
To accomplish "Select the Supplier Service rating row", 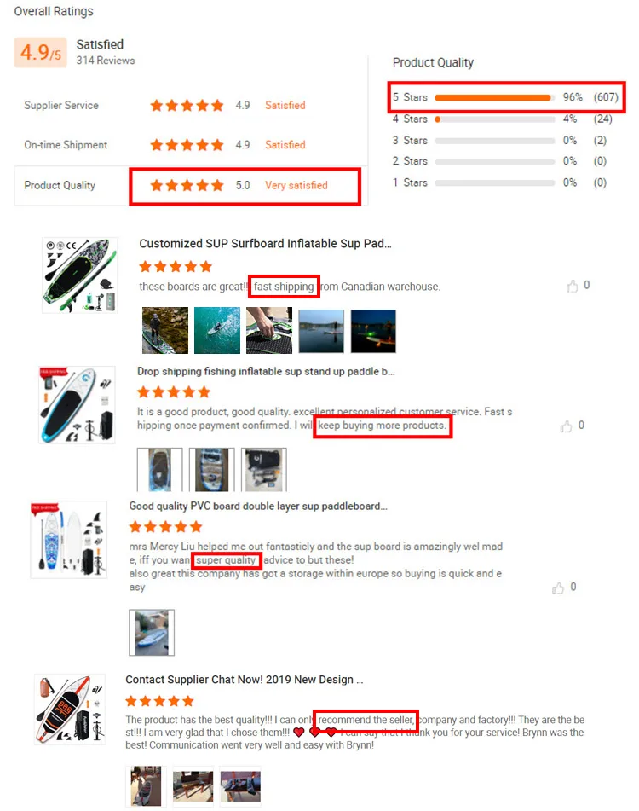I will click(191, 106).
